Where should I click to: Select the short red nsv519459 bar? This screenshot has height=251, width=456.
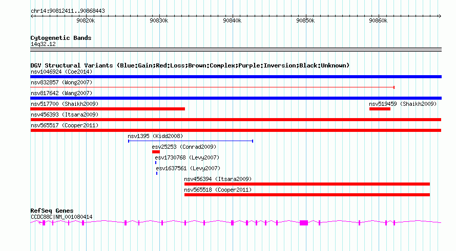click(x=380, y=109)
